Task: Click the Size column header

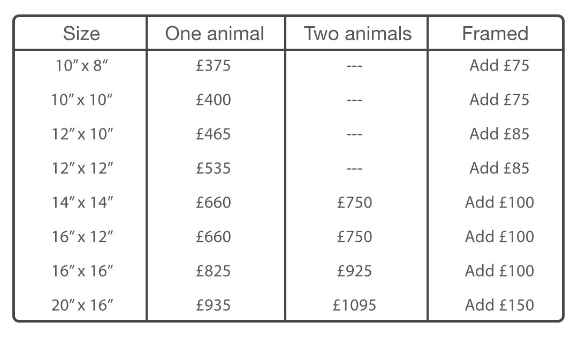Action: pos(81,34)
